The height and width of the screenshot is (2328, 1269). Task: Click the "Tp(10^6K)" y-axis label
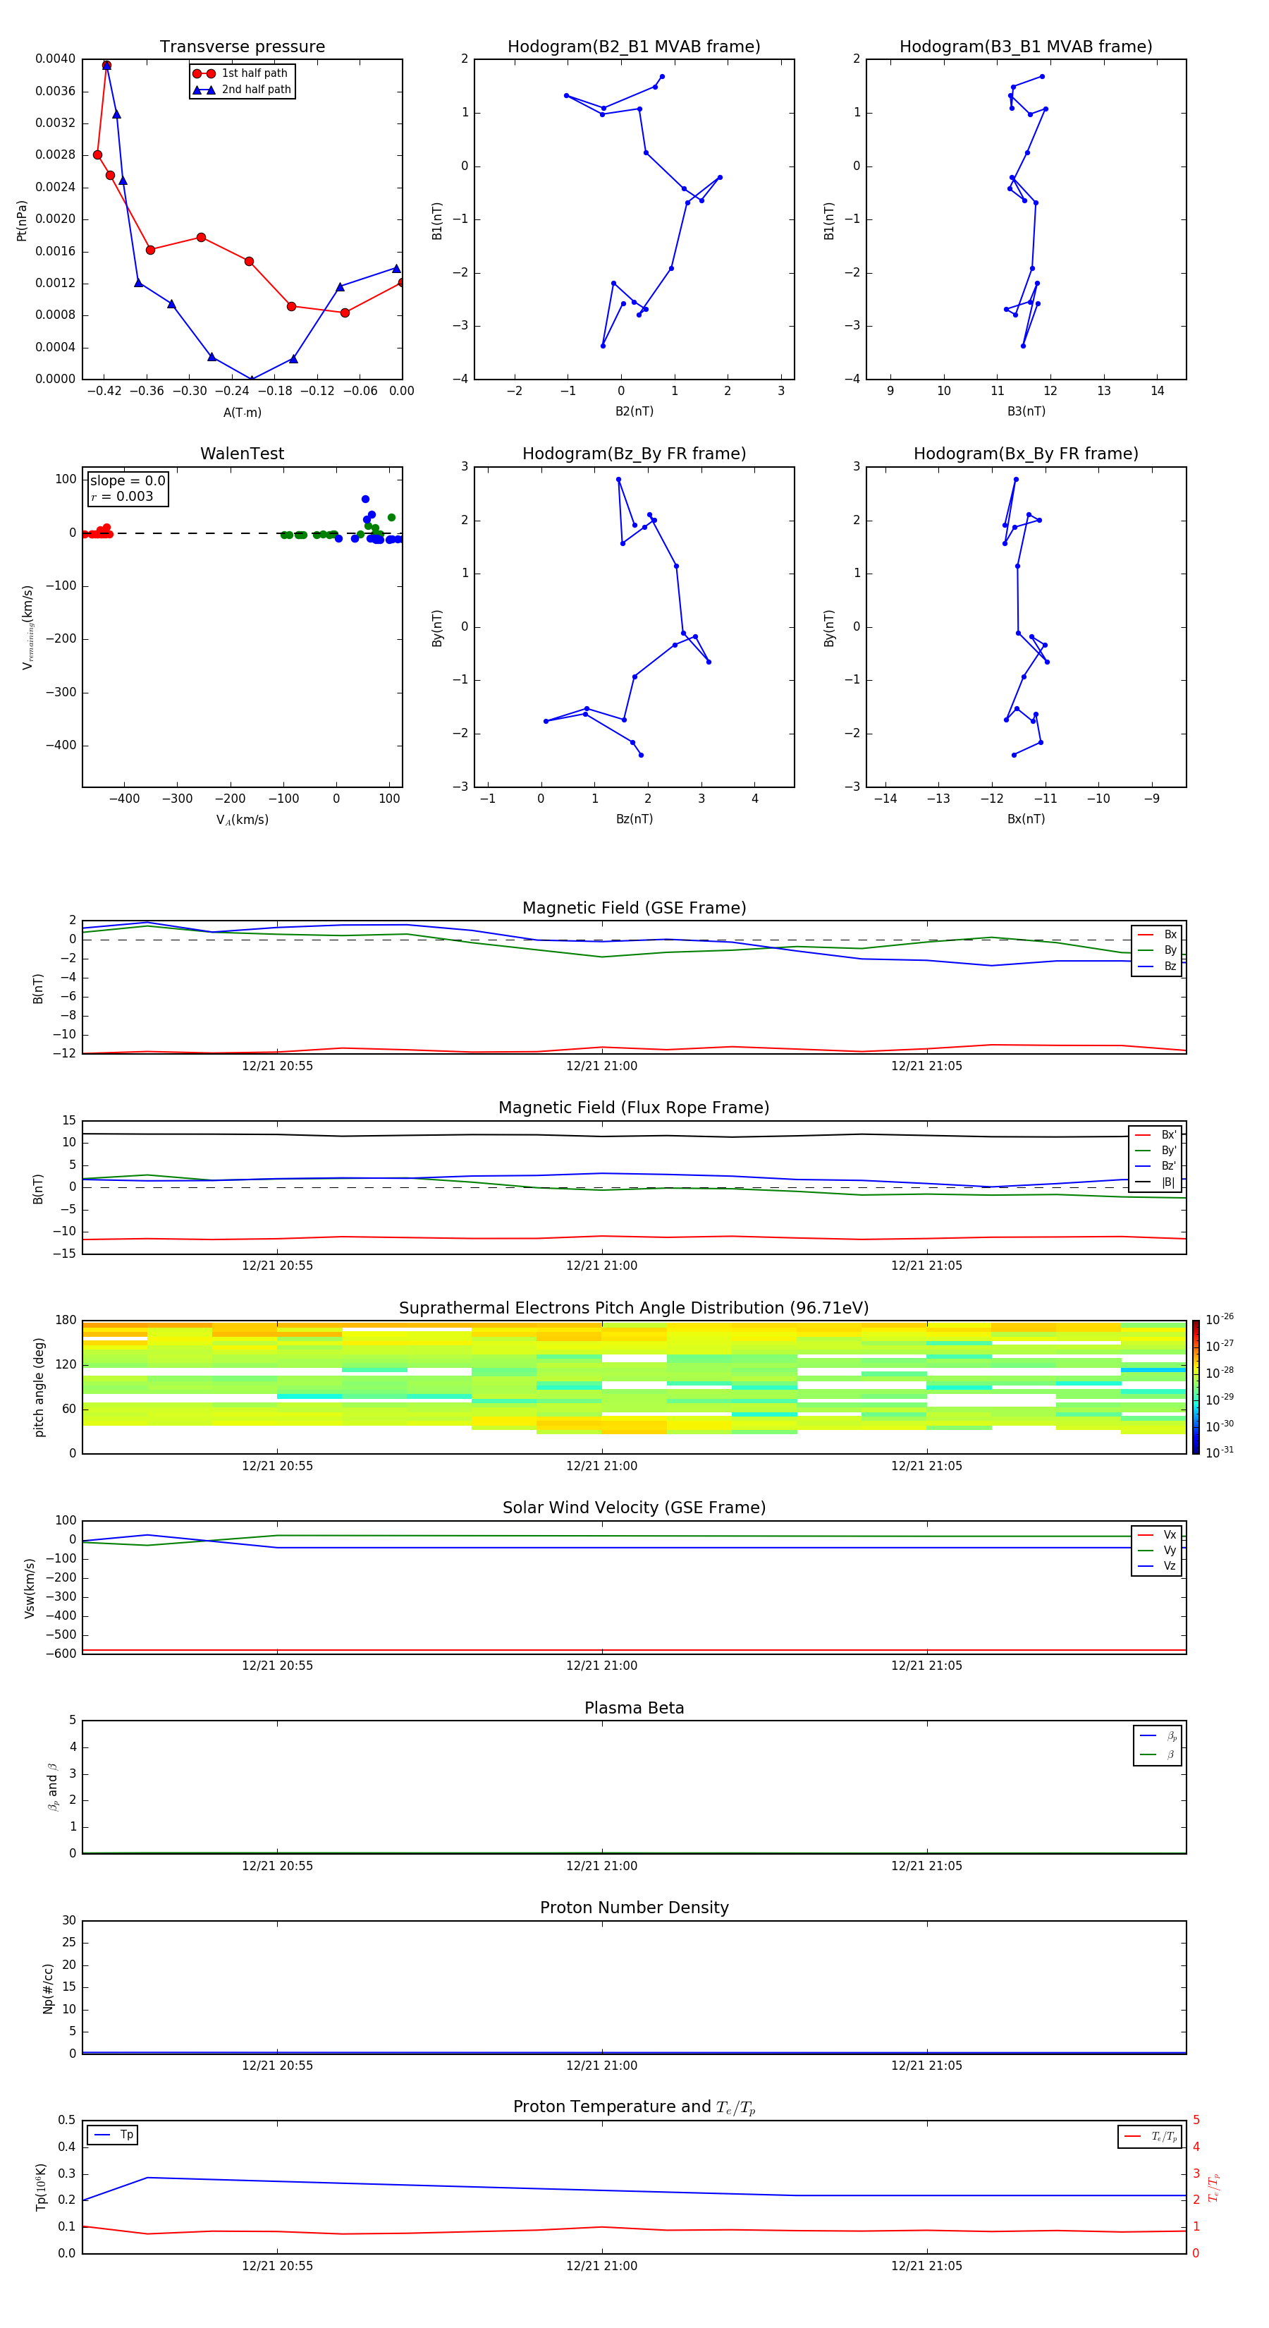41,2187
